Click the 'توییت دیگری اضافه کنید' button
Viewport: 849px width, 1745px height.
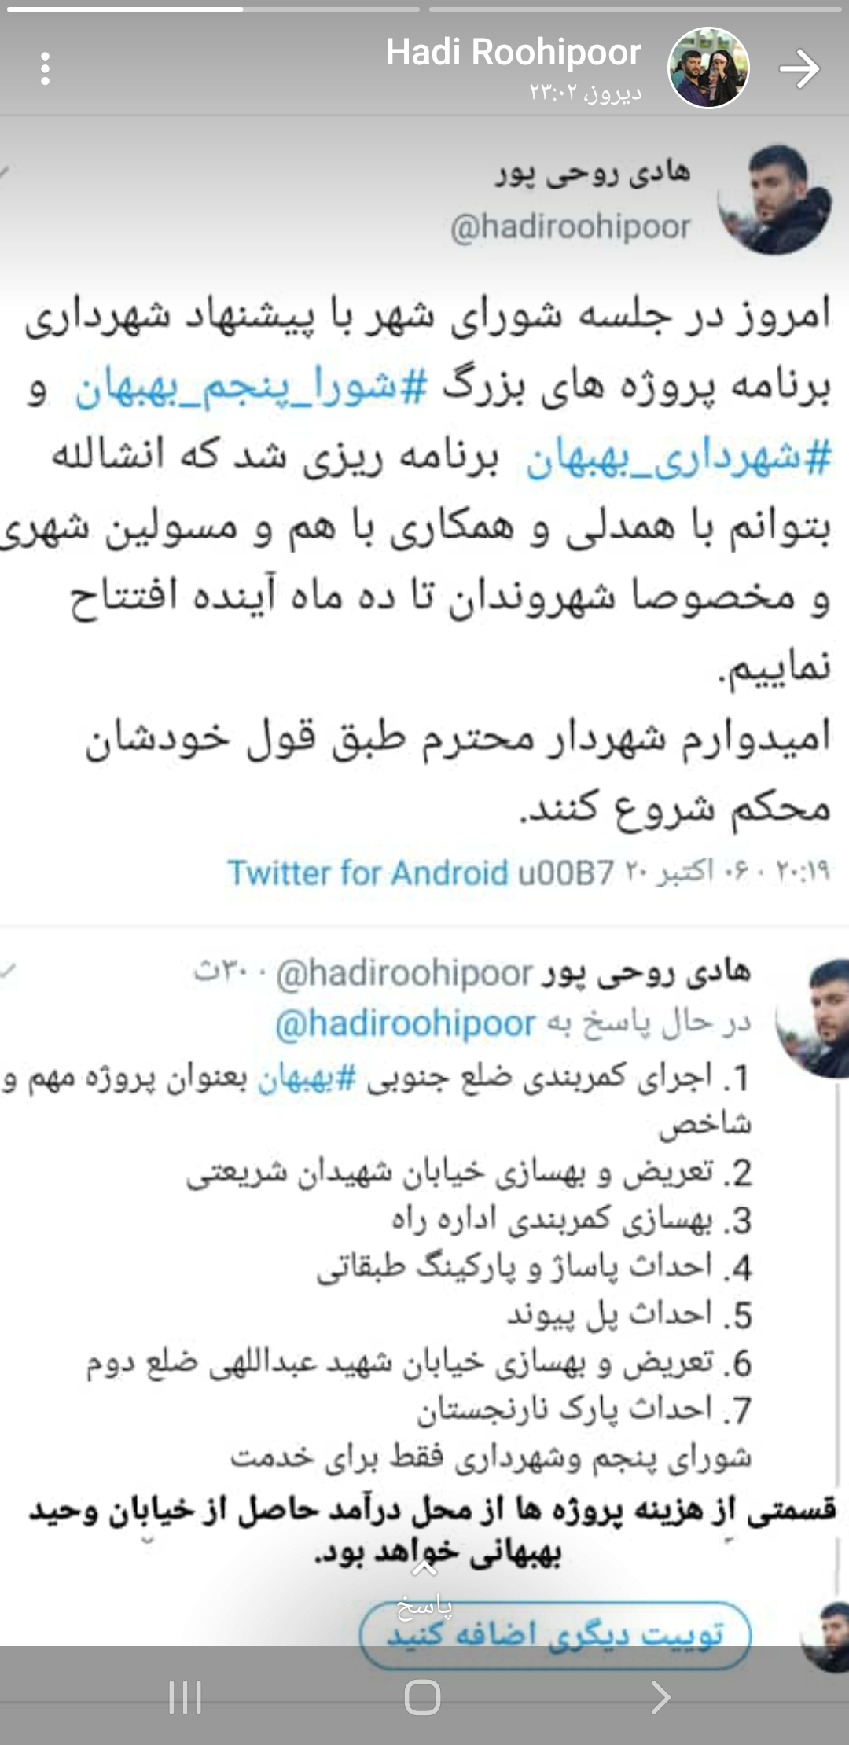tap(555, 1635)
